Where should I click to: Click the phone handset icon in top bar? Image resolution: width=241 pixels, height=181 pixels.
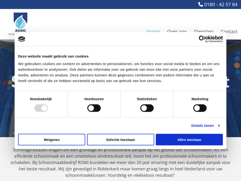pos(200,5)
